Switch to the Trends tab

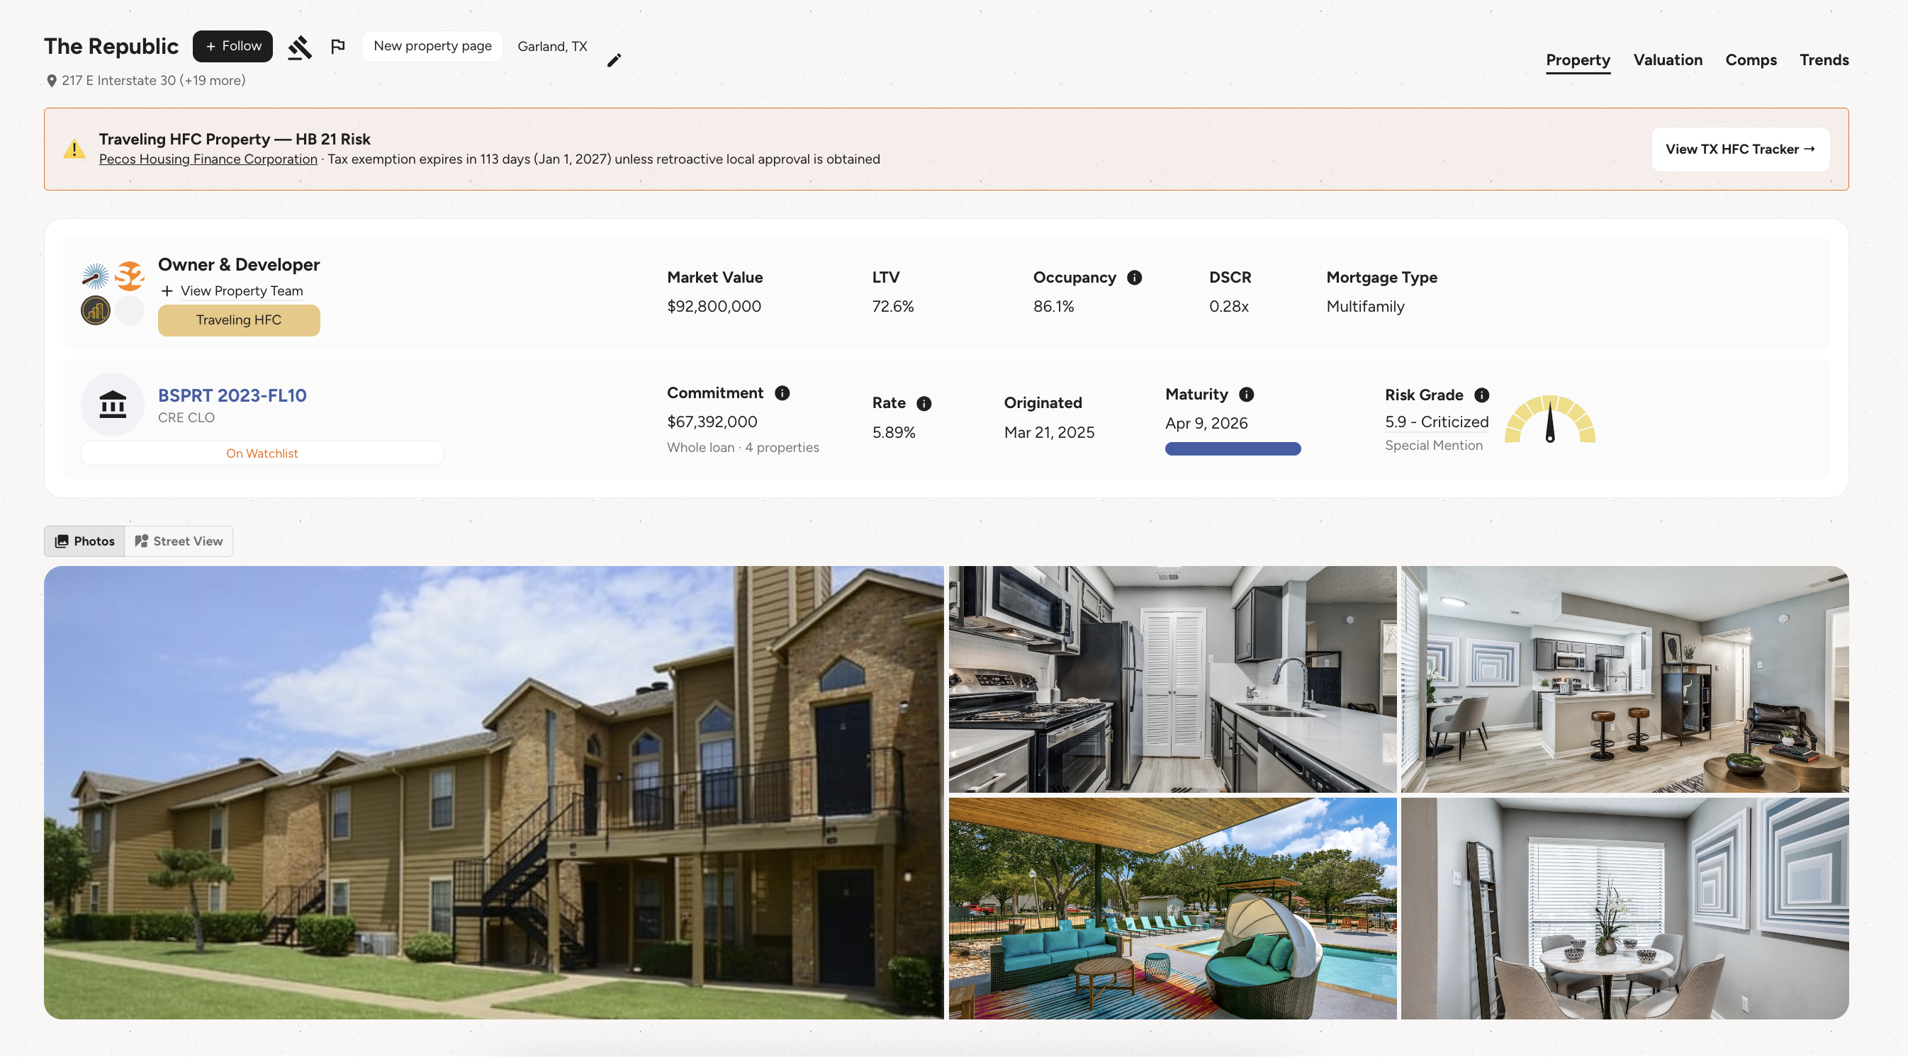[x=1824, y=60]
